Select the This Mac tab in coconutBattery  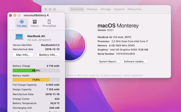(x=22, y=23)
